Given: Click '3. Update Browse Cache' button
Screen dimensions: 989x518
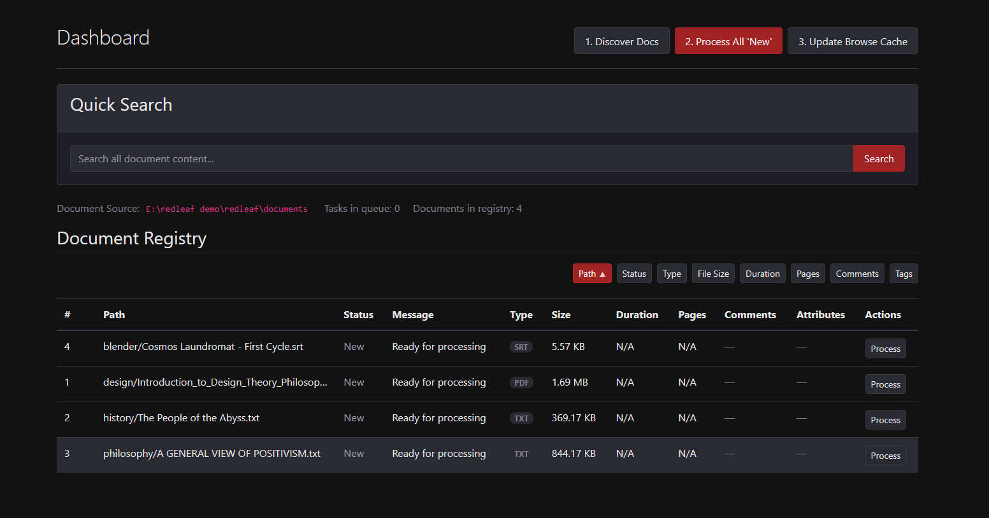Looking at the screenshot, I should tap(852, 41).
